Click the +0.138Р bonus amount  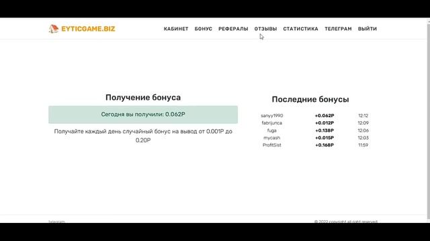pos(325,131)
